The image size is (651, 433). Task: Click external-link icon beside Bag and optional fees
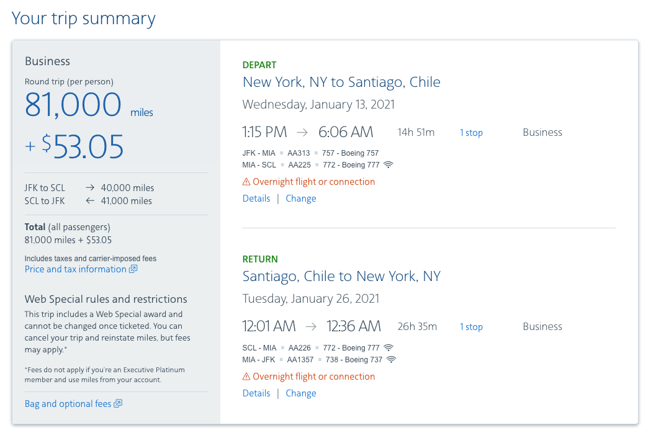coord(118,404)
